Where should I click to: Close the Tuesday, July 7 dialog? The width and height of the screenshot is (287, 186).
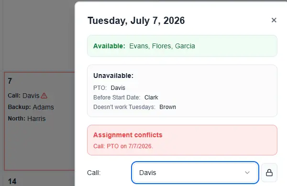tap(274, 20)
